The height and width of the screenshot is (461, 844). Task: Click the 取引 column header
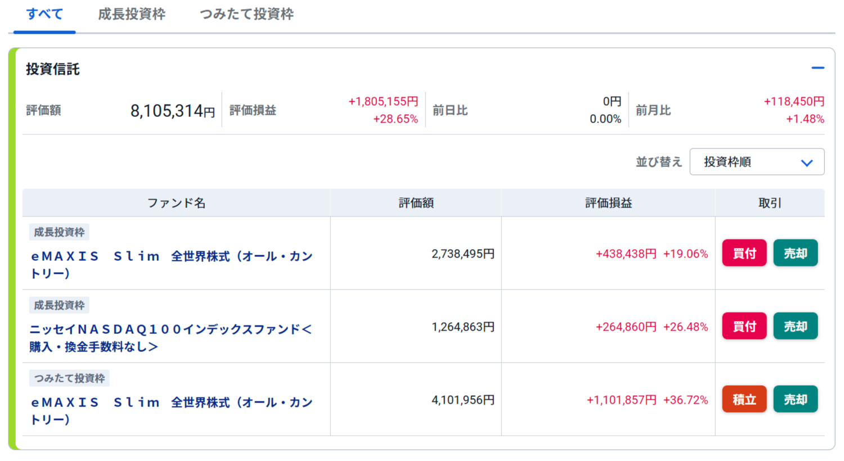770,203
